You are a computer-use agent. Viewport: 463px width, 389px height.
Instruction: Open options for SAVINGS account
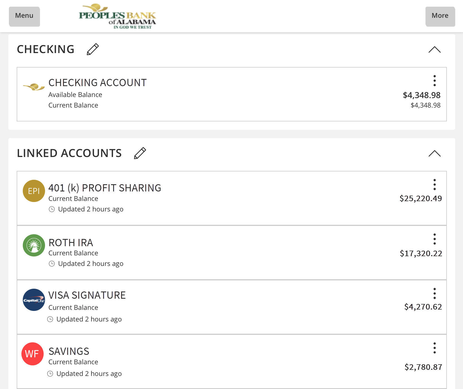tap(435, 348)
